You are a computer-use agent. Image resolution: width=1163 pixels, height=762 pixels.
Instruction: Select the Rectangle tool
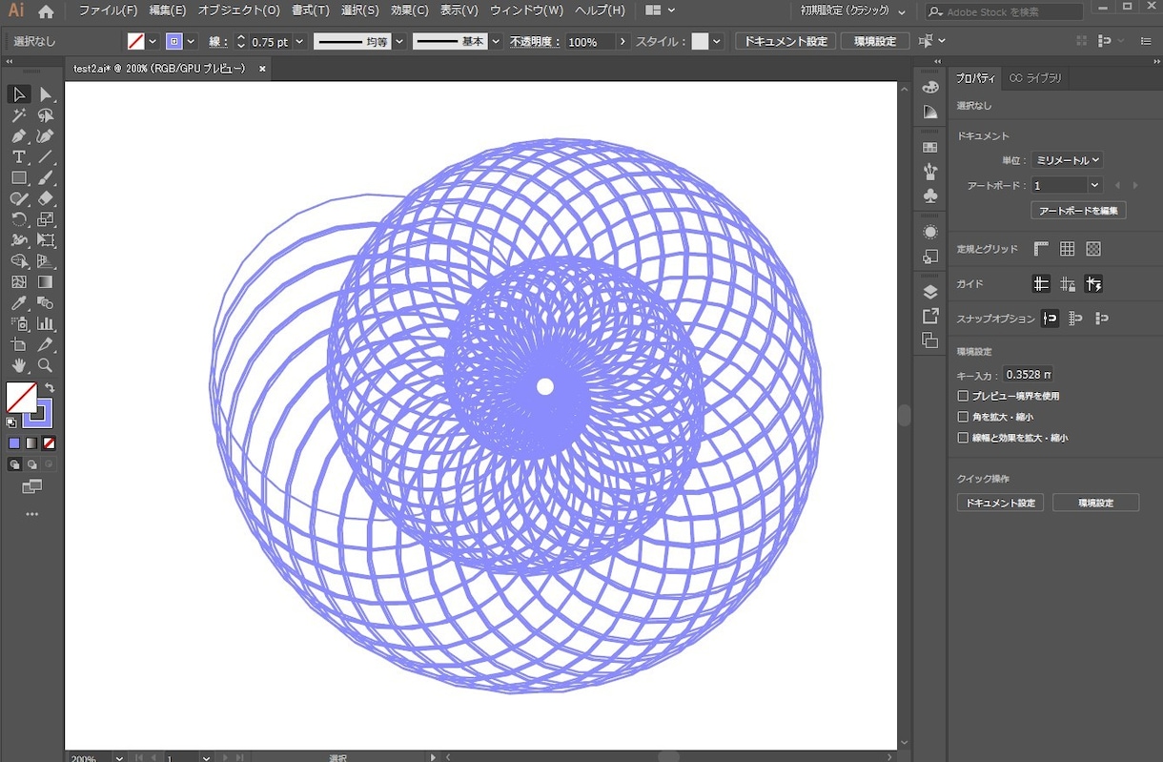[18, 177]
